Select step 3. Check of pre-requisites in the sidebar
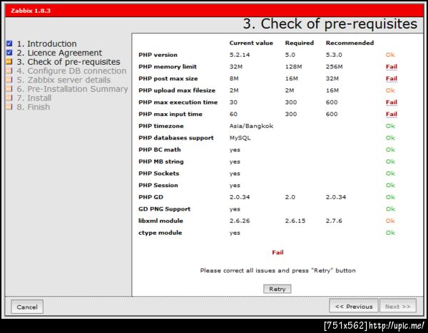Image resolution: width=428 pixels, height=333 pixels. point(68,62)
